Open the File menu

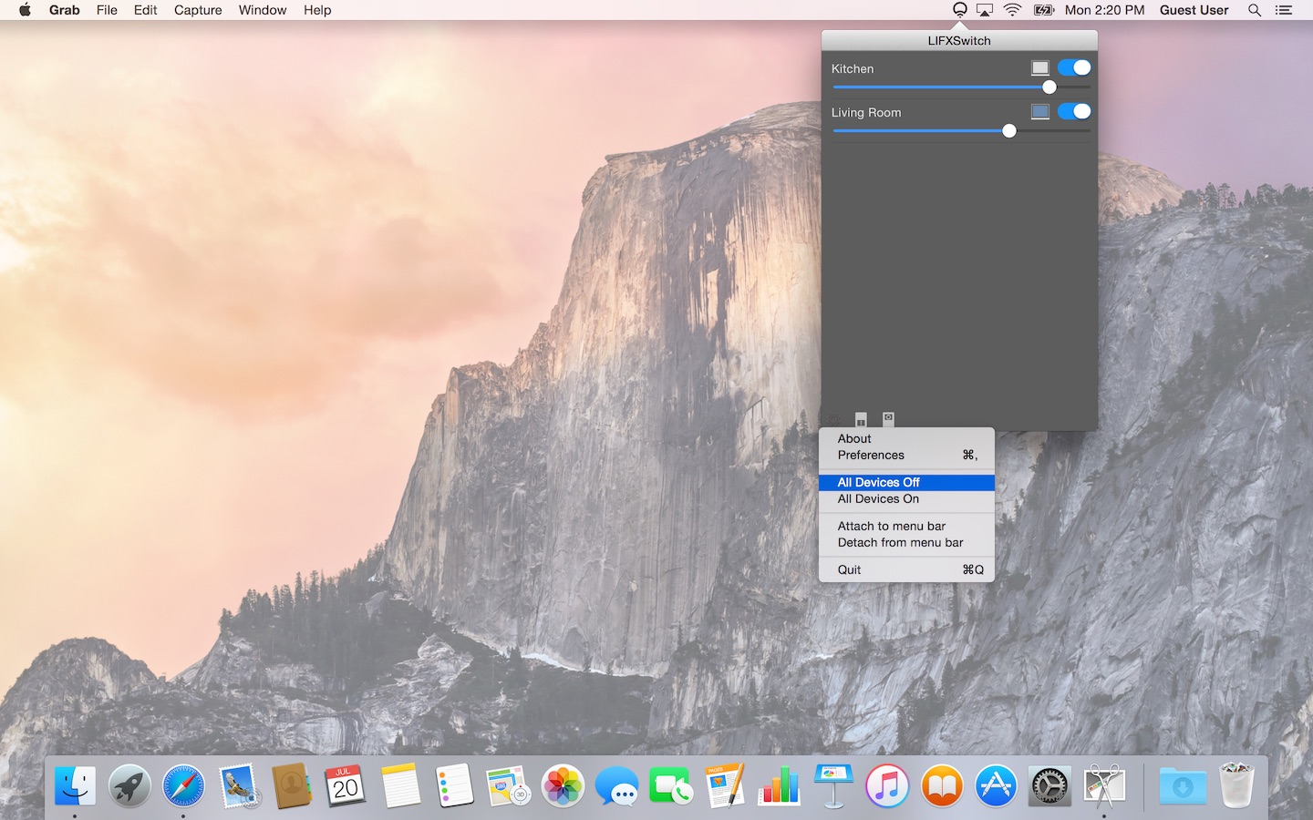107,10
